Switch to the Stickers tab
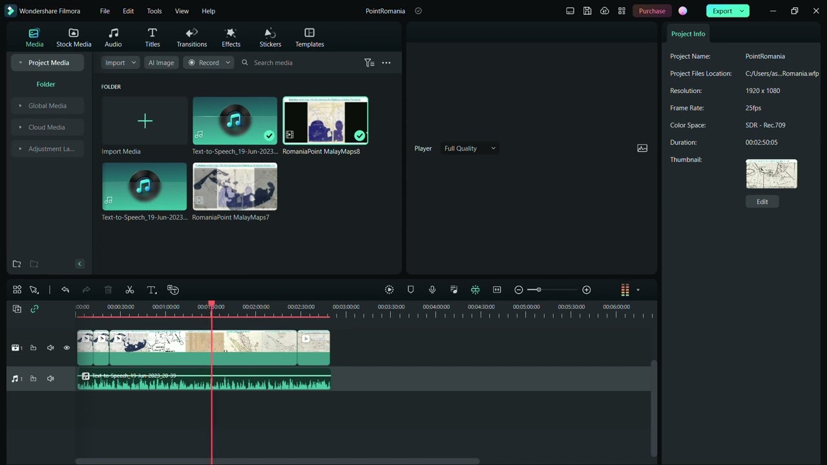827x465 pixels. click(x=270, y=37)
